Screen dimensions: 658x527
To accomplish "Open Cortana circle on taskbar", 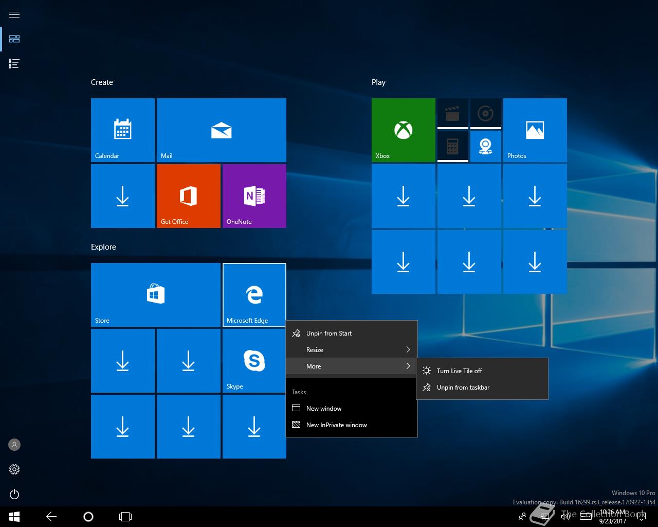I will [x=88, y=517].
